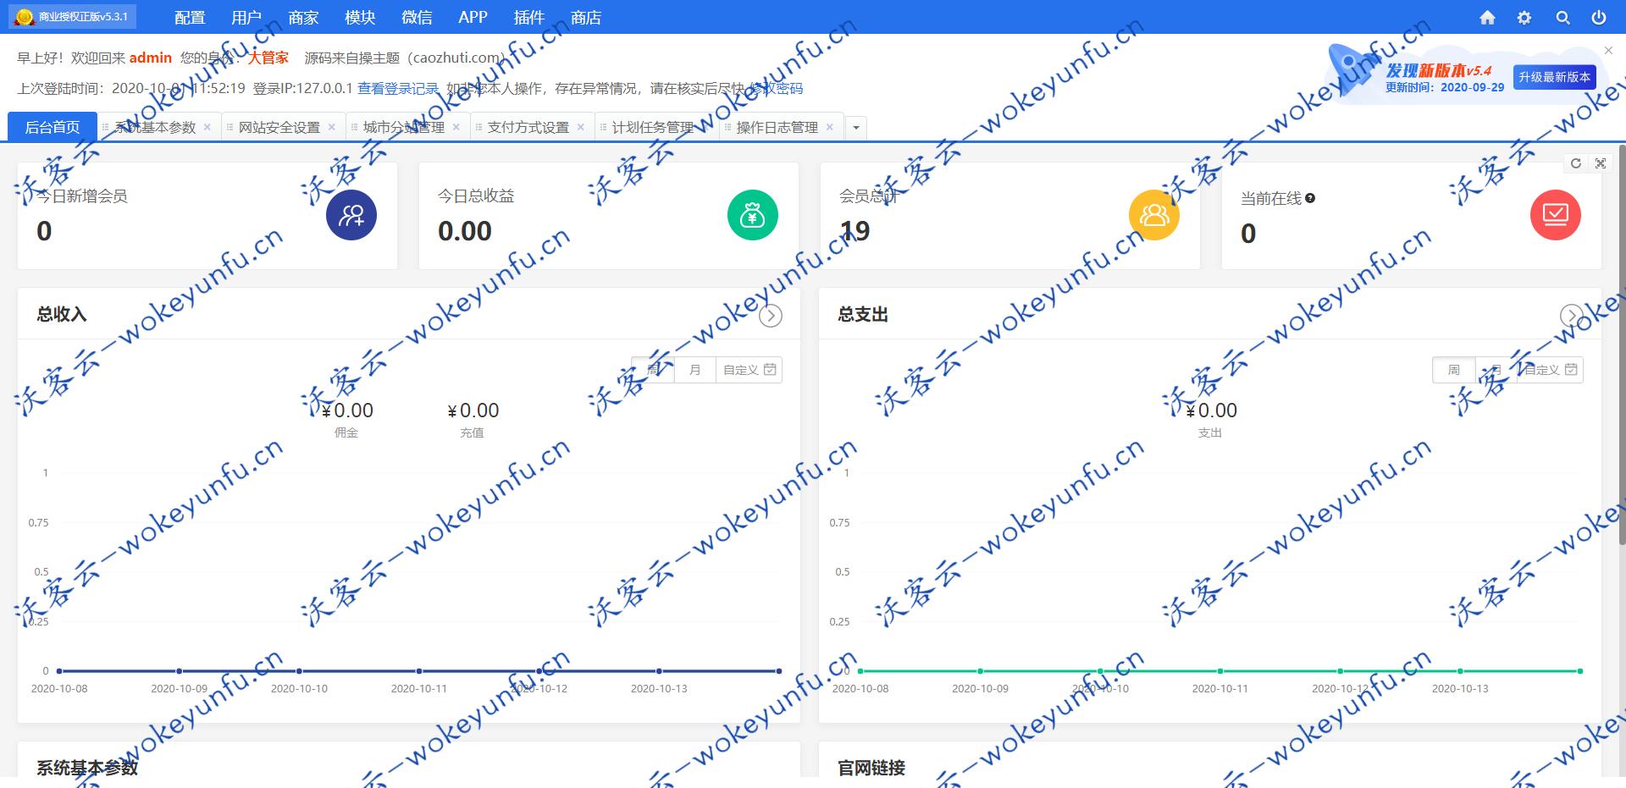Click the 会员总计 value 19
Screen dimensions: 1626x788
pyautogui.click(x=854, y=231)
